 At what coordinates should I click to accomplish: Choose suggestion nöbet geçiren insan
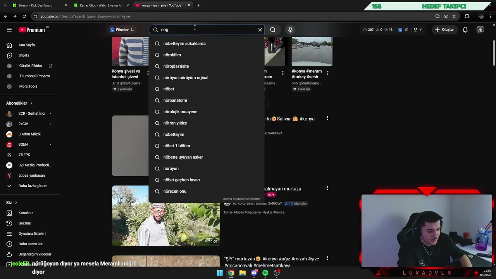point(207,180)
